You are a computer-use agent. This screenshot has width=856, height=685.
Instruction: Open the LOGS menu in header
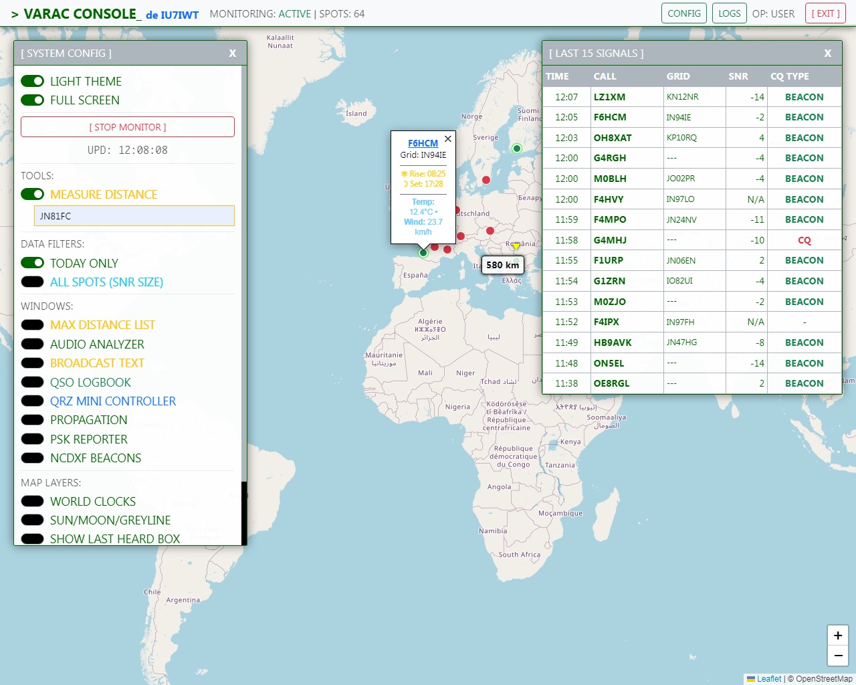[729, 13]
